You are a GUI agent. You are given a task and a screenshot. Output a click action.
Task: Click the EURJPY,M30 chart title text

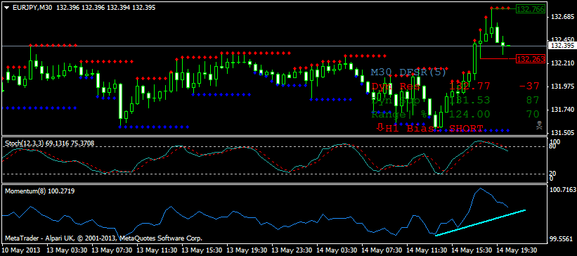[x=32, y=7]
